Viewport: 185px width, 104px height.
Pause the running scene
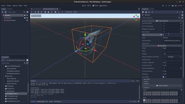click(166, 5)
